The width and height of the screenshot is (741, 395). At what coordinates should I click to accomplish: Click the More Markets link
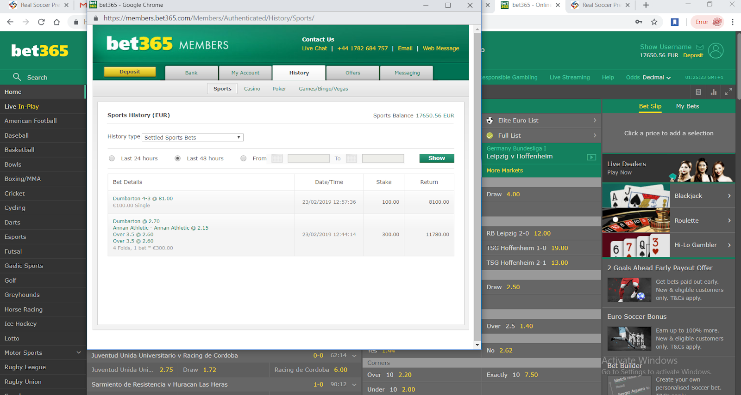tap(505, 170)
